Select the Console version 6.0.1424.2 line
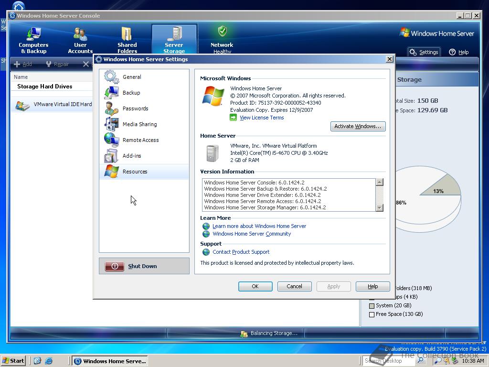Image resolution: width=489 pixels, height=367 pixels. coord(254,183)
